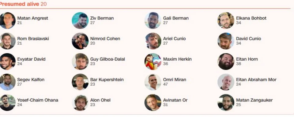This screenshot has height=117, width=294.
Task: Select the name Bar Kupershtein
Action: [x=107, y=80]
